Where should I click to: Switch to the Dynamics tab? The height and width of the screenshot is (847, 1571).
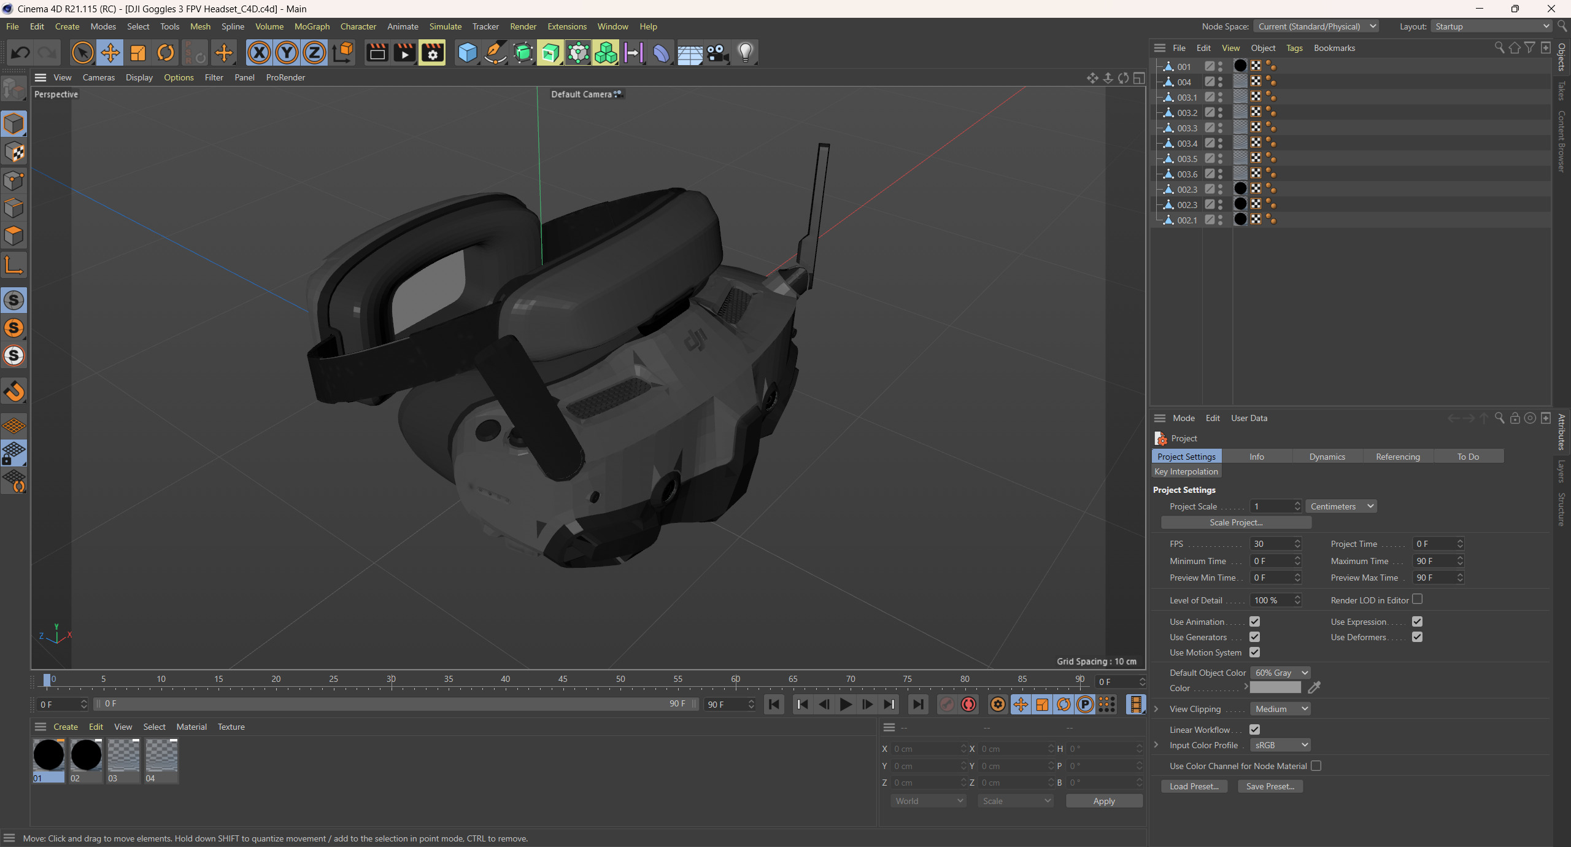pos(1327,456)
